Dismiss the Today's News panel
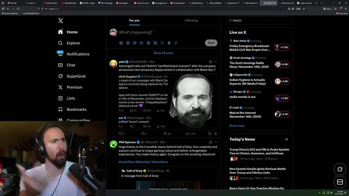The height and width of the screenshot is (196, 349). pos(287,139)
